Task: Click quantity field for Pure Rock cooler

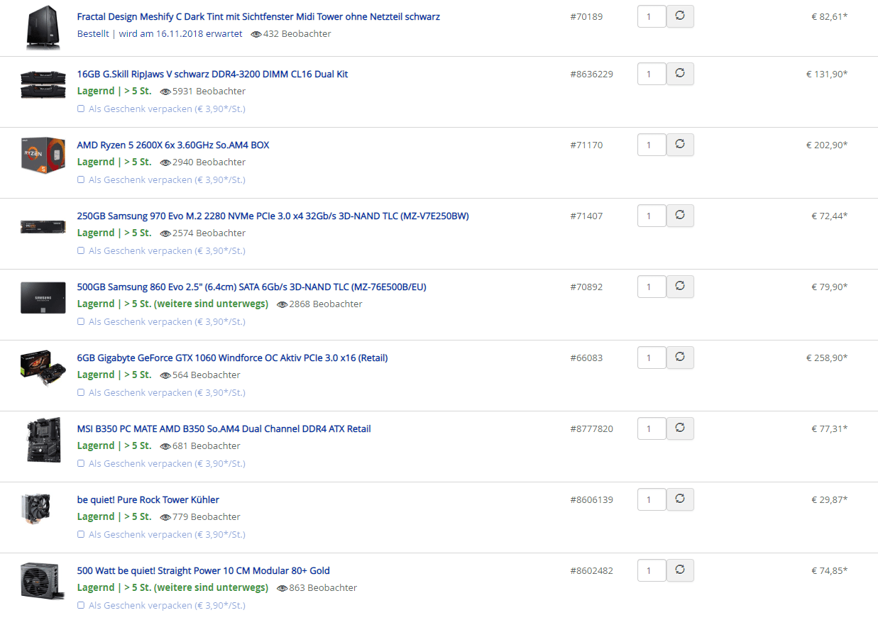Action: (652, 499)
